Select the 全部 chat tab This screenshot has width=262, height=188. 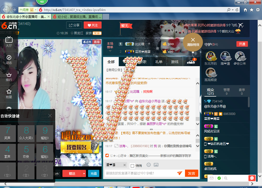coord(111,62)
